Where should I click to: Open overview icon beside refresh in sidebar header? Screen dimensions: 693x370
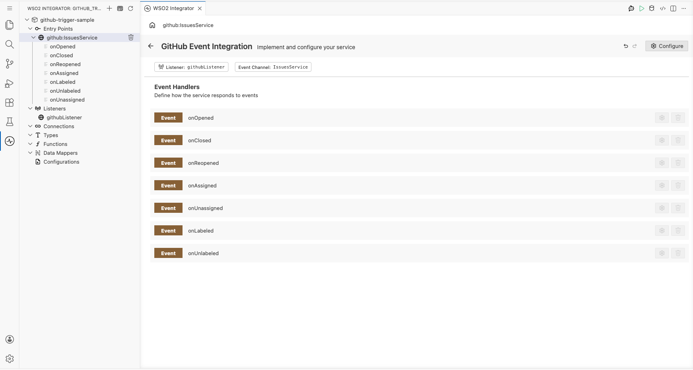click(120, 8)
